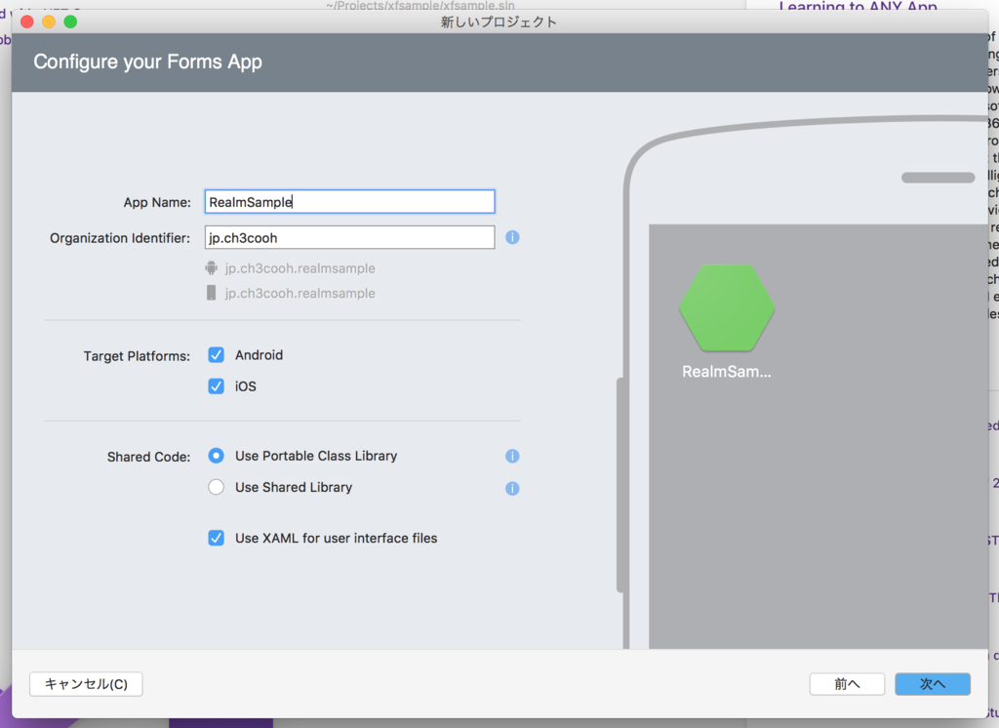Click the キャンセル(C) cancel button
This screenshot has width=999, height=728.
tap(86, 684)
